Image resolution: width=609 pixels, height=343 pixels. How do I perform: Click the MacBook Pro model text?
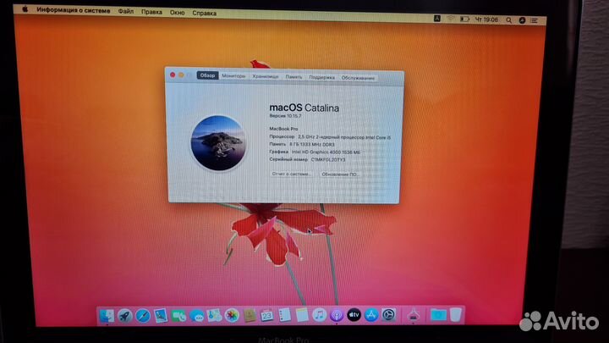pos(283,129)
